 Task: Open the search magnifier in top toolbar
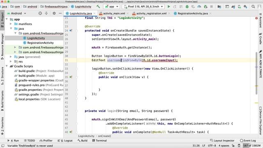tap(253, 7)
